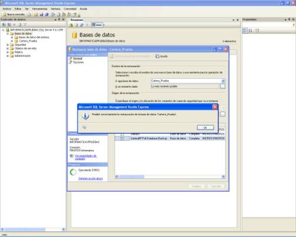Expand the Réplica tree node

coord(8,52)
